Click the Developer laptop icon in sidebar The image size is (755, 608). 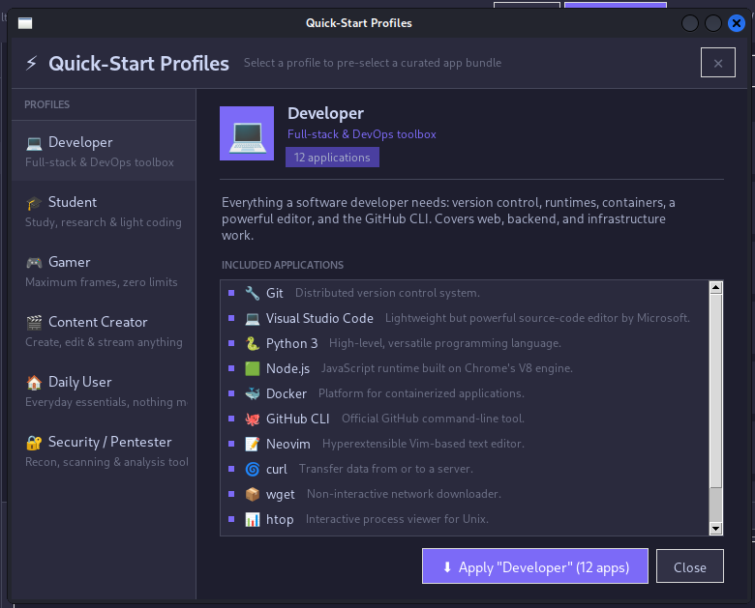coord(34,143)
